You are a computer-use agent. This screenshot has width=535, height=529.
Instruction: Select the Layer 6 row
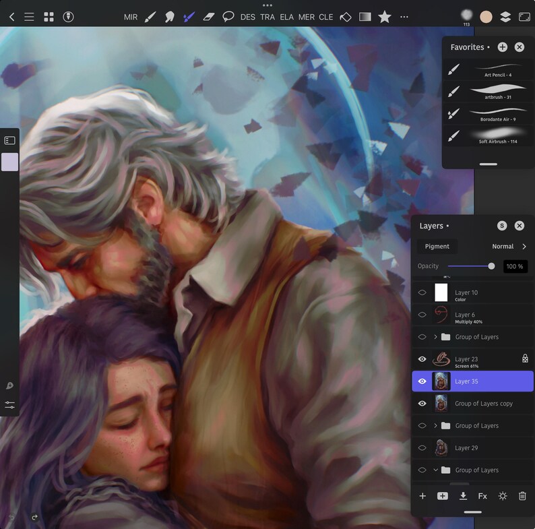(x=473, y=315)
